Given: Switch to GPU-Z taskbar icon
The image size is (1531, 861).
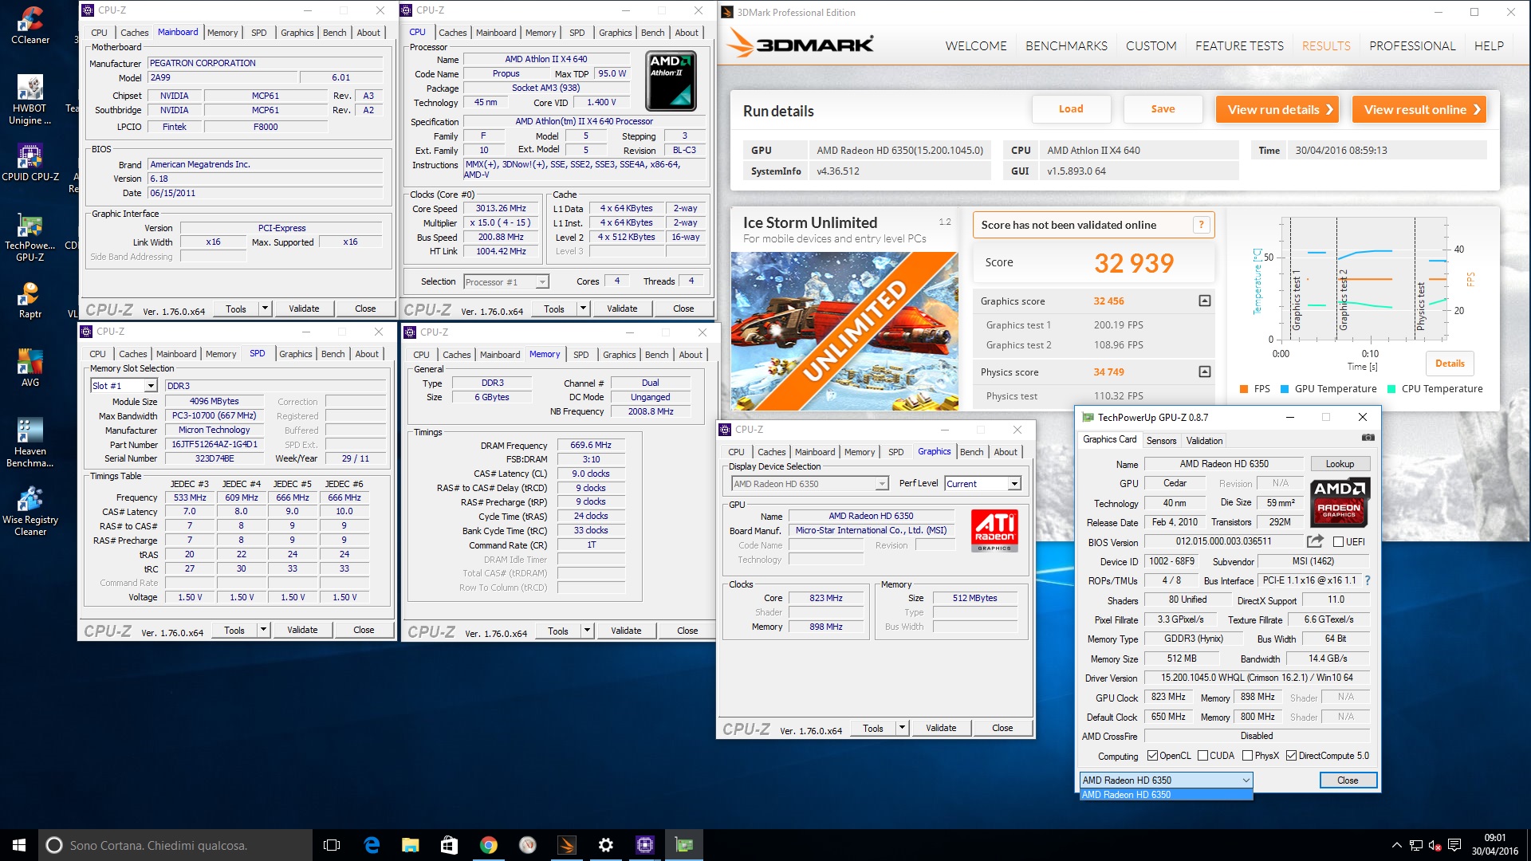Looking at the screenshot, I should click(x=683, y=845).
